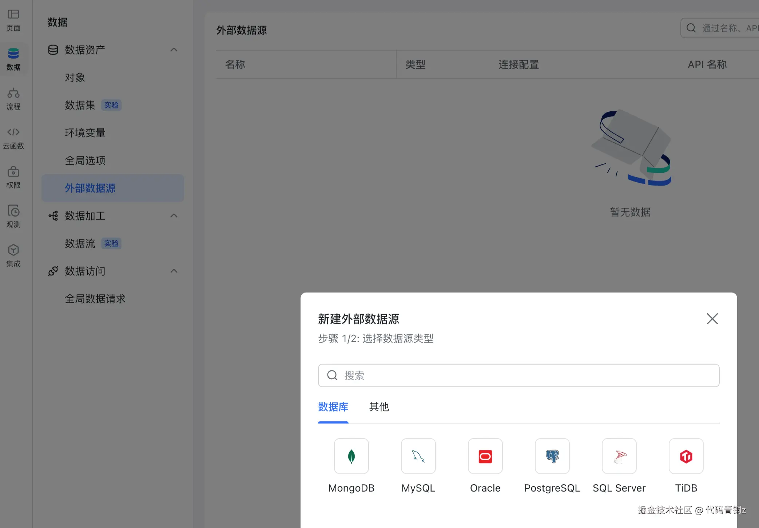Screen dimensions: 759x528
Task: Open 环境变量 in the sidebar
Action: coord(85,133)
